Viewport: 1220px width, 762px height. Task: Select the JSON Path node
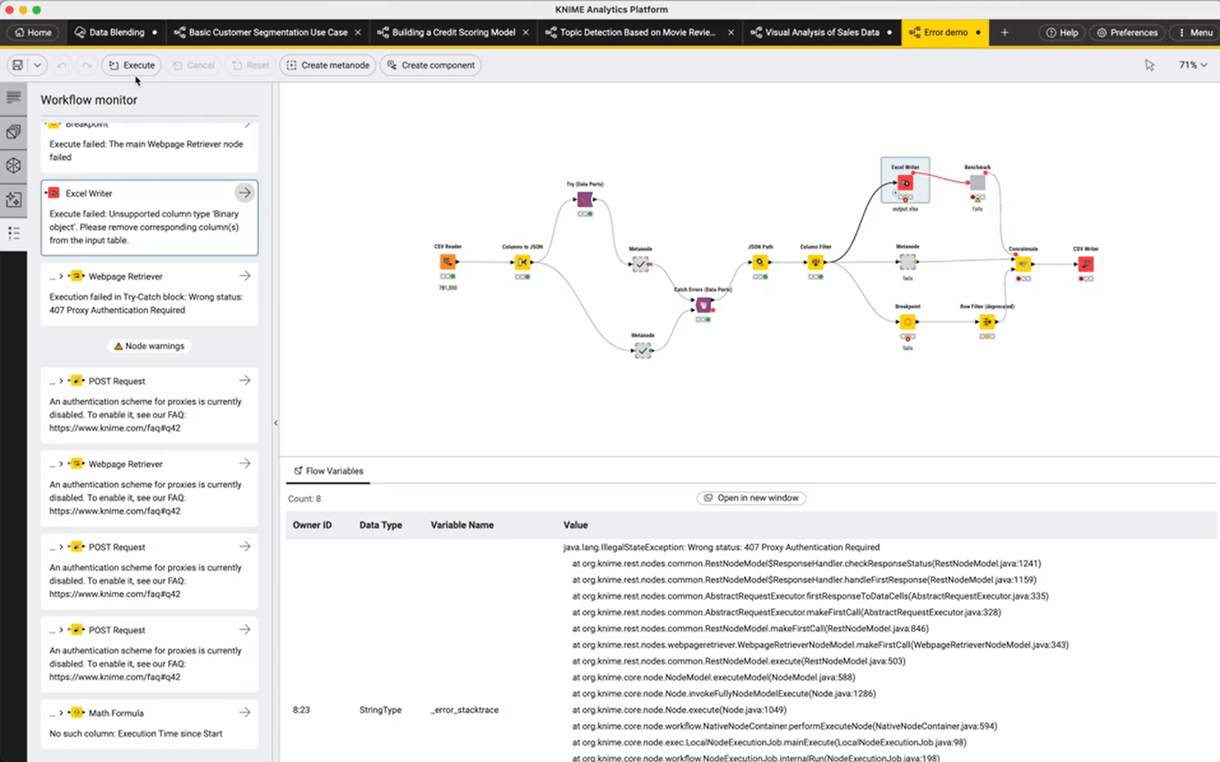click(761, 262)
